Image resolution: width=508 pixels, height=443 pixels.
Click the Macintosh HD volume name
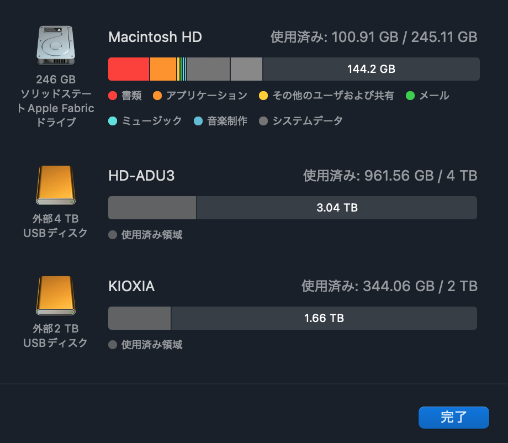155,37
